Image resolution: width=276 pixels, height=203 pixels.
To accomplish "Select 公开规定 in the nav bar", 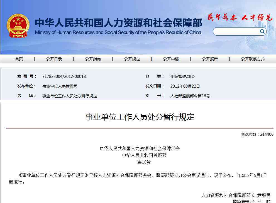I will [132, 59].
